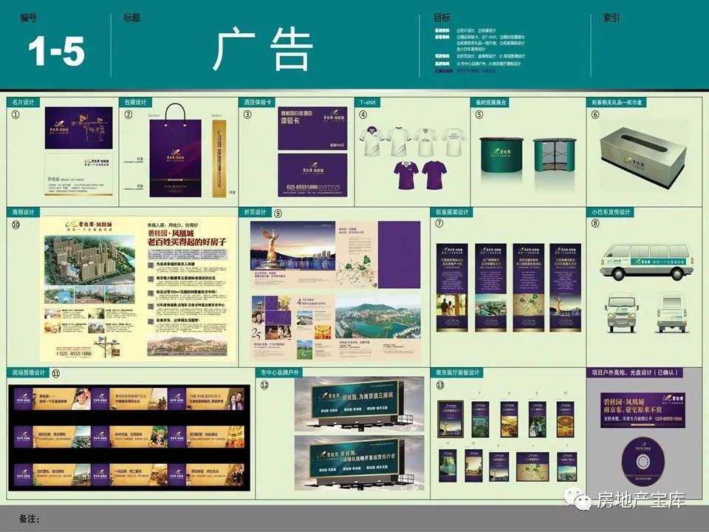Select the minibus rear-view image
Image resolution: width=709 pixels, height=532 pixels.
tap(672, 312)
